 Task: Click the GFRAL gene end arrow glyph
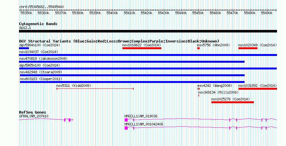[x=72, y=120]
